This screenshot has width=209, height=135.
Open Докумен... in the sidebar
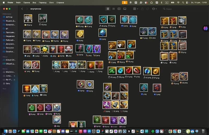click(9, 44)
